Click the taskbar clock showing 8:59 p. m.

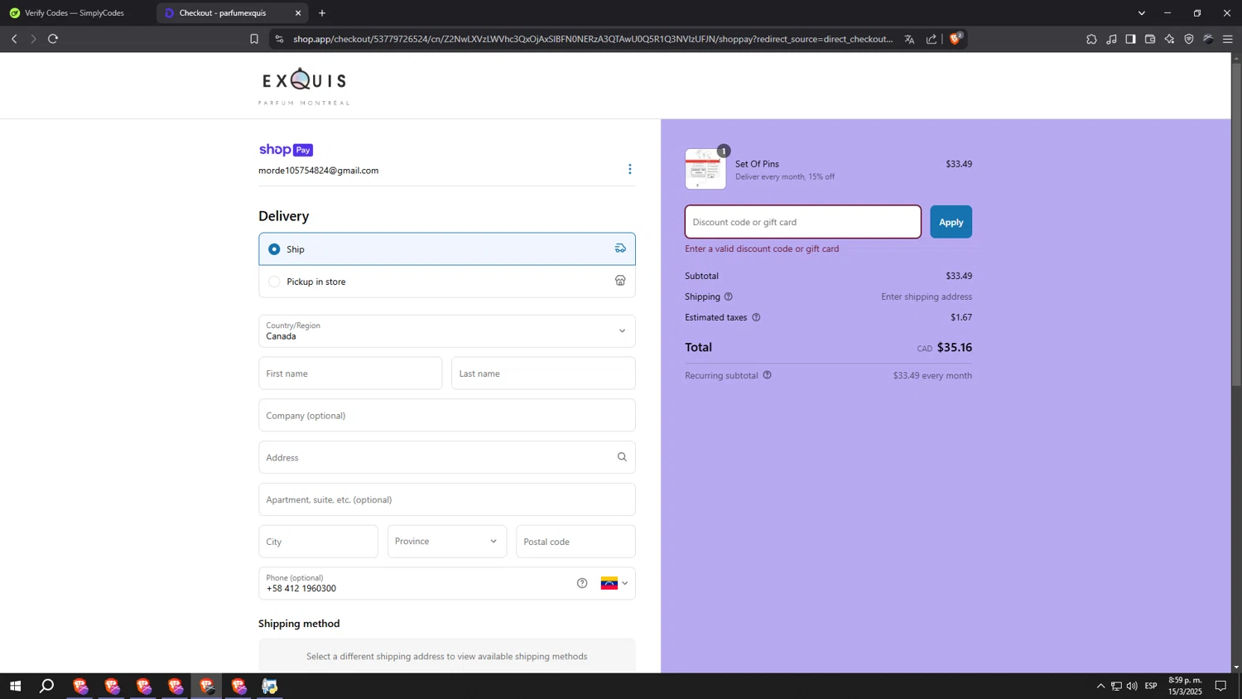click(1185, 686)
